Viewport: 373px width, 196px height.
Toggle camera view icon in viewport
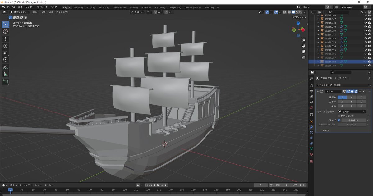[304, 52]
